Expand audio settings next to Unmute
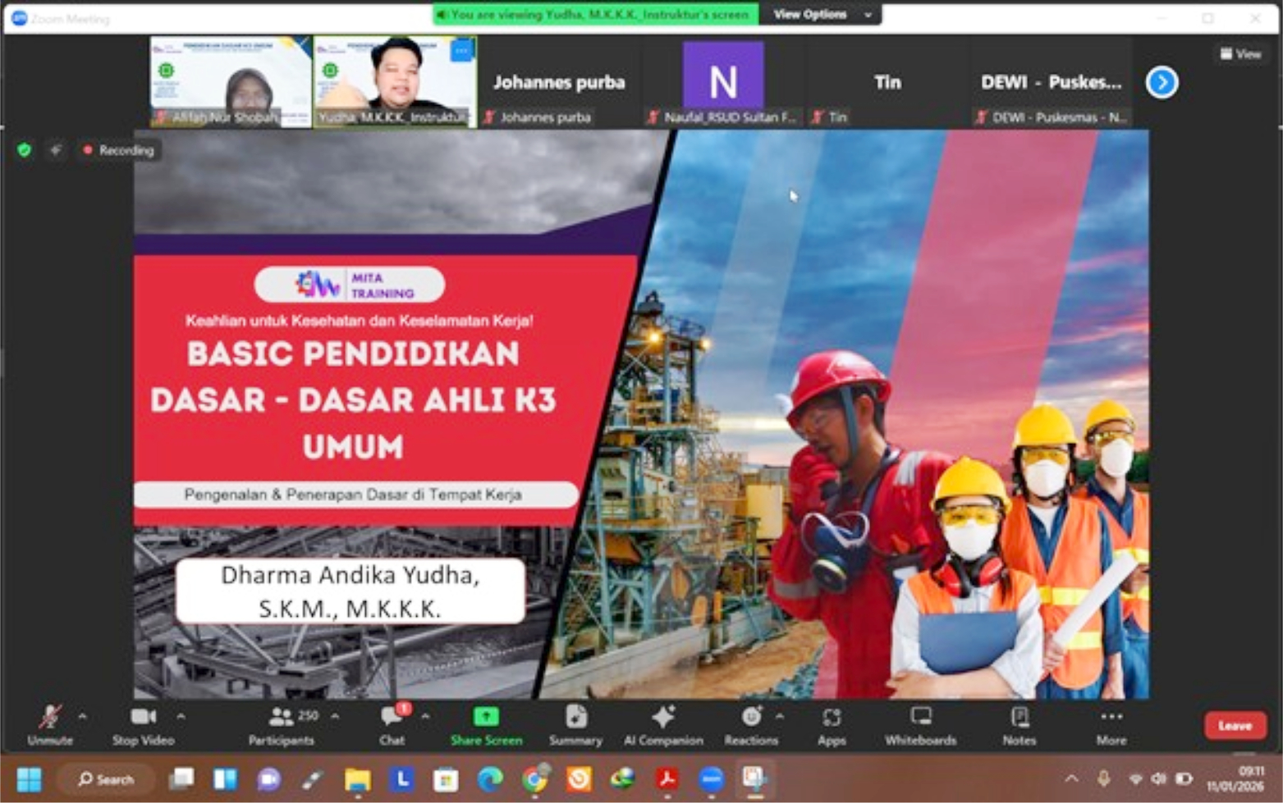 coord(81,715)
